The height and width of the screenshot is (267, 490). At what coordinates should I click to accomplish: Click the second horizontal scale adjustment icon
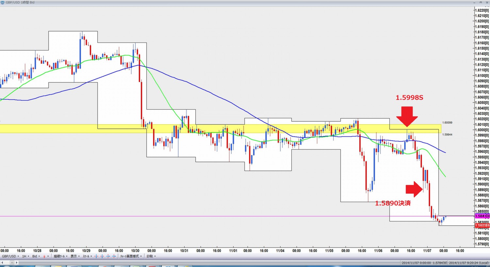[102, 257]
